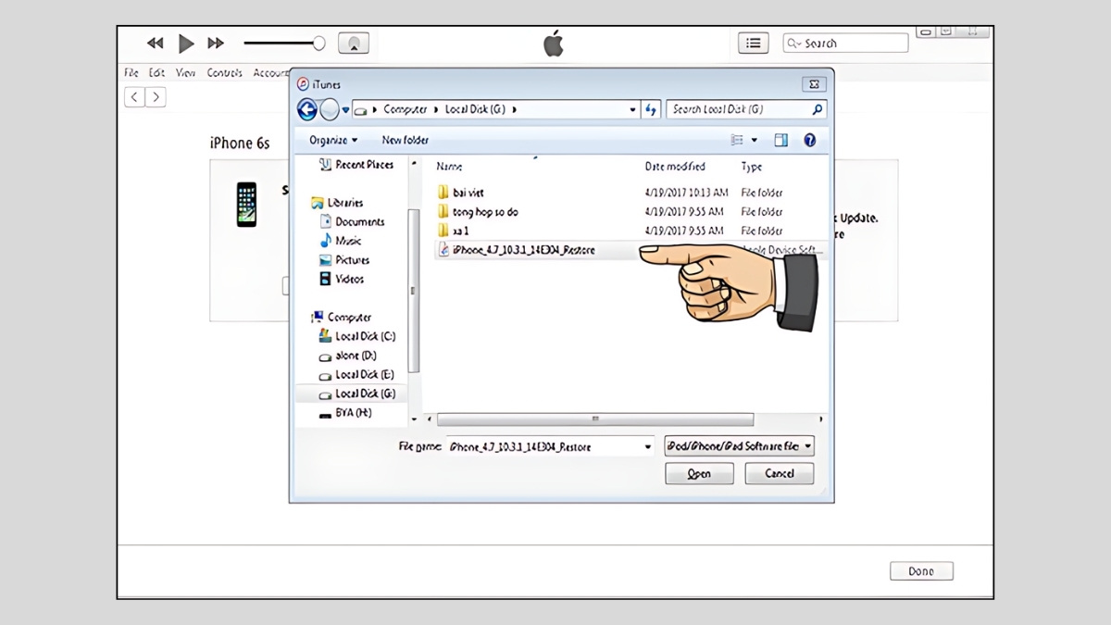Open help with the question mark icon

point(810,140)
